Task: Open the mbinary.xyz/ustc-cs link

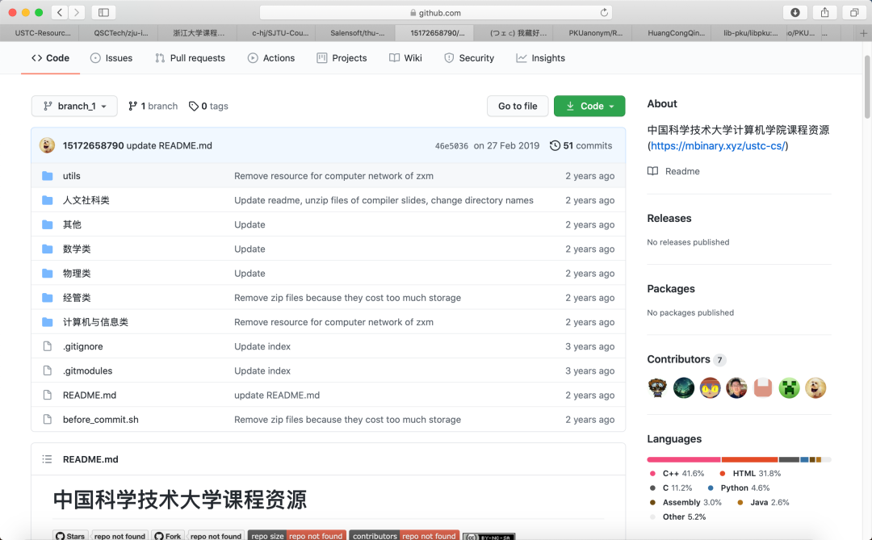Action: 718,146
